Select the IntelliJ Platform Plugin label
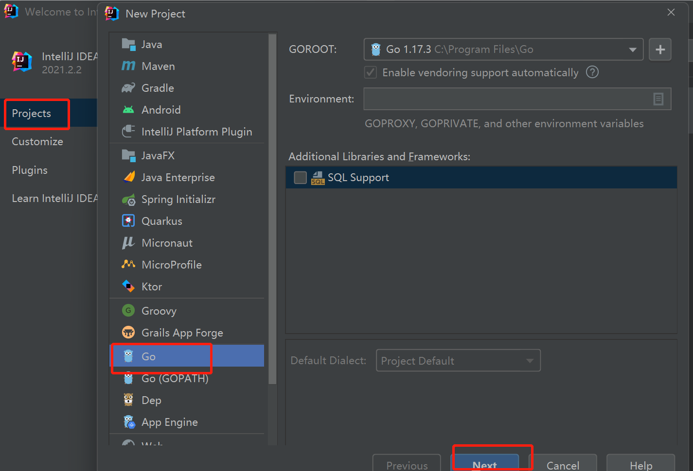 [x=197, y=132]
